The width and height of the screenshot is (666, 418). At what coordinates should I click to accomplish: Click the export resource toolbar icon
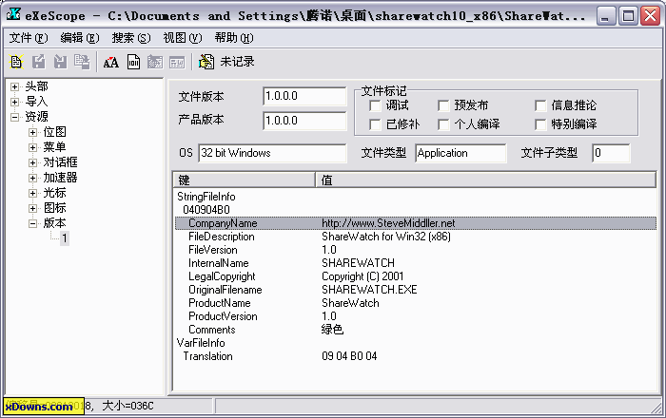39,62
